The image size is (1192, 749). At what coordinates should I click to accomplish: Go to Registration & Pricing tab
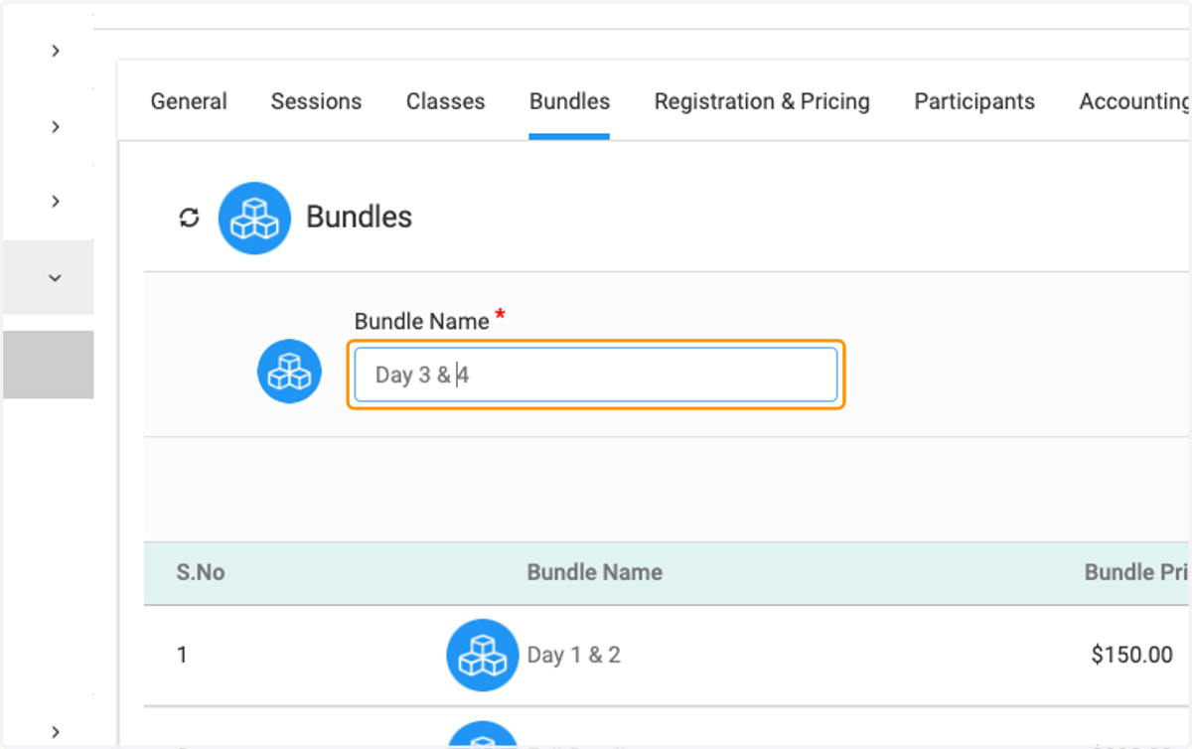click(762, 101)
